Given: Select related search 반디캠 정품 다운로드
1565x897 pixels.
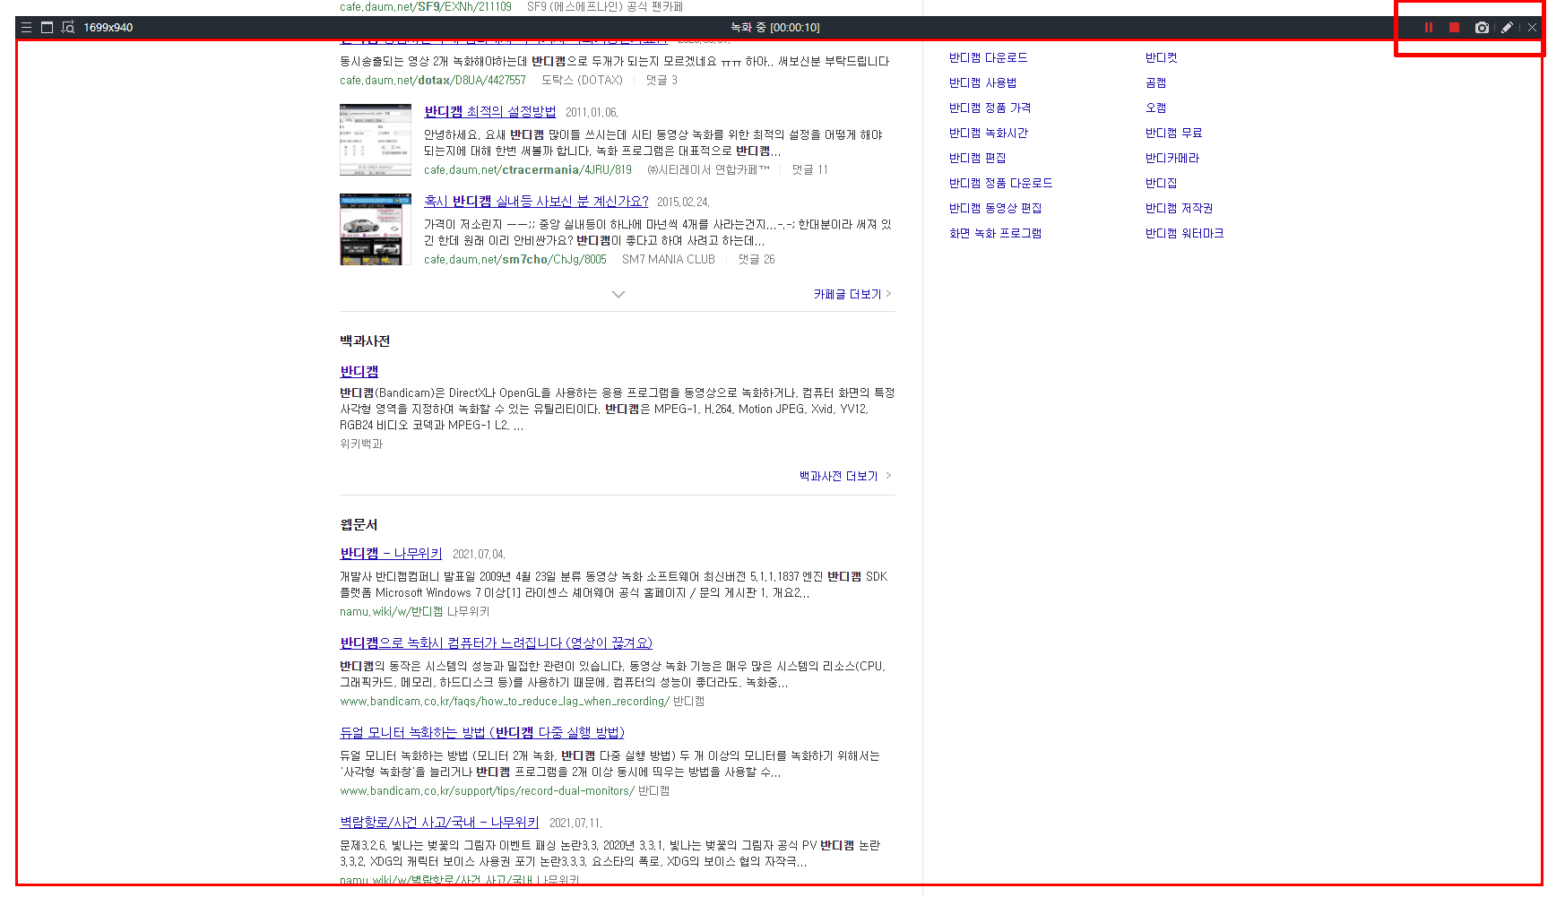Looking at the screenshot, I should (x=1000, y=184).
